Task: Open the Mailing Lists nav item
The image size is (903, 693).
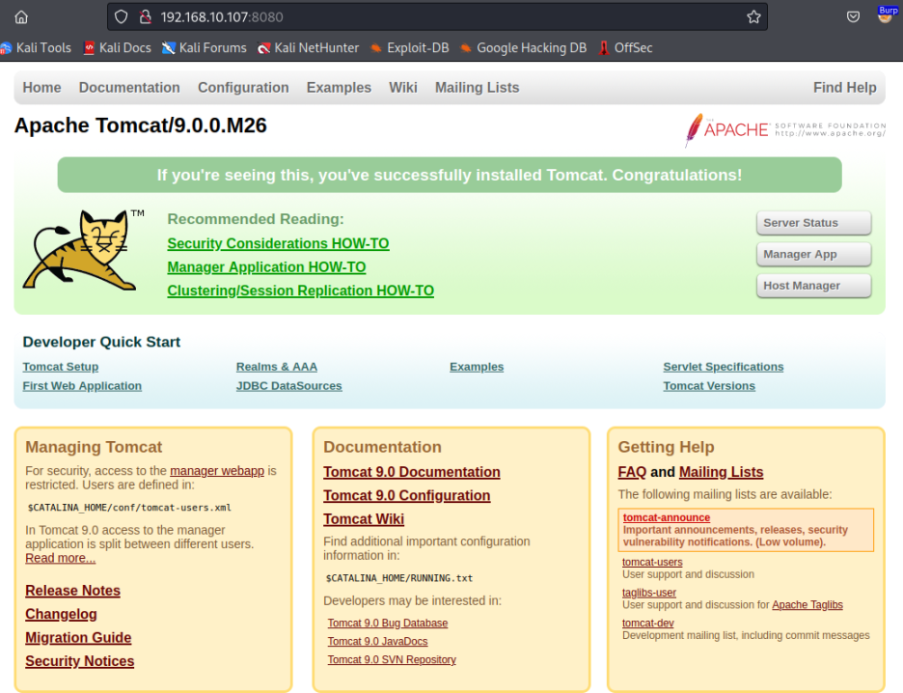Action: tap(477, 88)
